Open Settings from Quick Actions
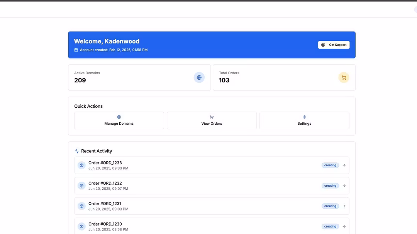The width and height of the screenshot is (417, 234). pos(304,120)
